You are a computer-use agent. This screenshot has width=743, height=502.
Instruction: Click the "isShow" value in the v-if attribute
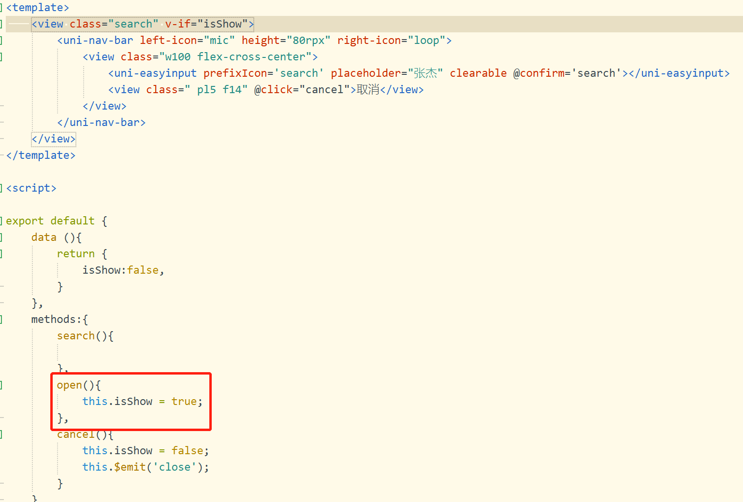223,24
